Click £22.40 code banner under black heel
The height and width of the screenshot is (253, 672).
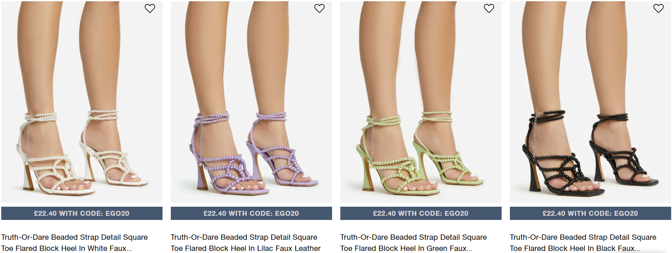[591, 213]
